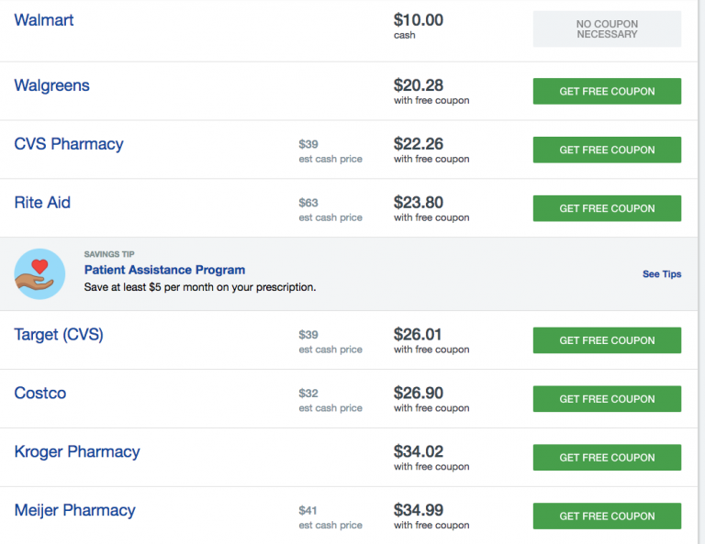The width and height of the screenshot is (705, 544).
Task: Open the Meijer Pharmacy link
Action: (74, 510)
